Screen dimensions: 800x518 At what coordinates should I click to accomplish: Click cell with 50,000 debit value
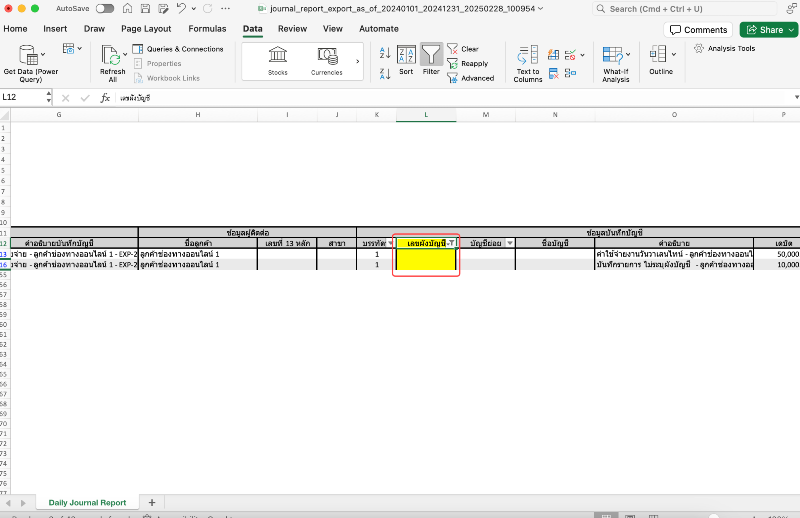point(777,254)
